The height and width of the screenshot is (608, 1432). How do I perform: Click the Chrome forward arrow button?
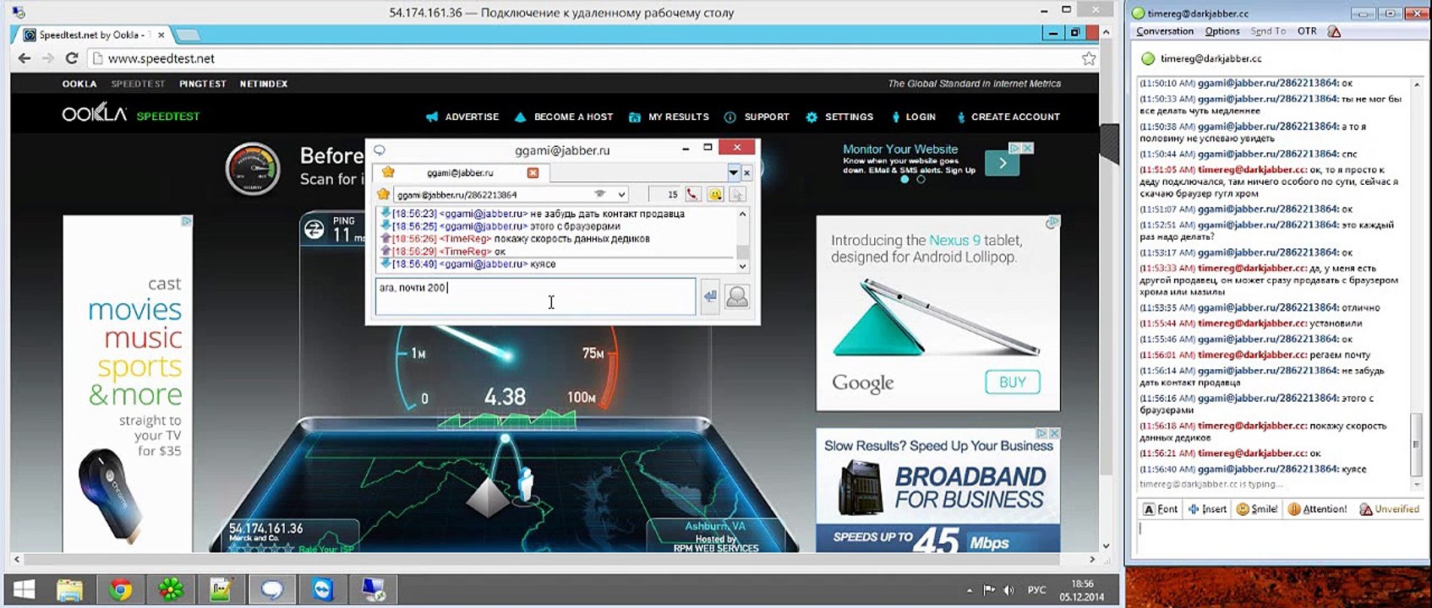point(47,58)
